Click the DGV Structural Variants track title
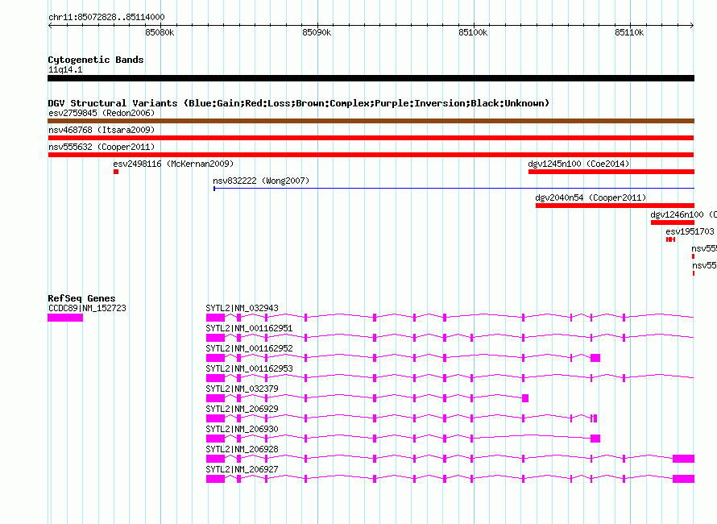 [x=299, y=103]
